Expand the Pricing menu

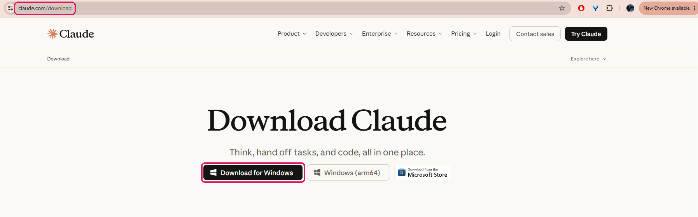(464, 34)
